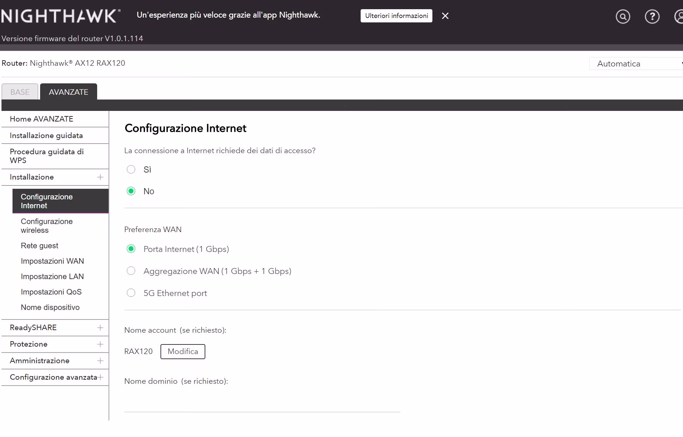The image size is (683, 437).
Task: Click the Nome dominio input field
Action: (x=262, y=402)
